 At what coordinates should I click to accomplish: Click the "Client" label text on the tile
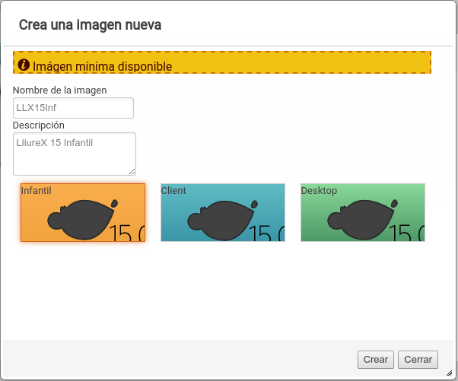[x=173, y=191]
